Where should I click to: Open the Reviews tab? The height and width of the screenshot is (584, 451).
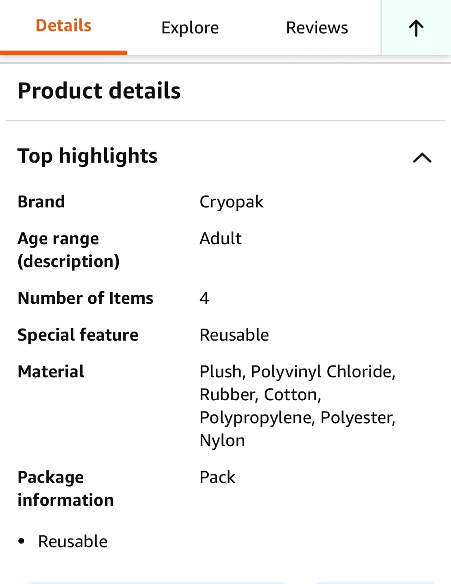(x=317, y=28)
